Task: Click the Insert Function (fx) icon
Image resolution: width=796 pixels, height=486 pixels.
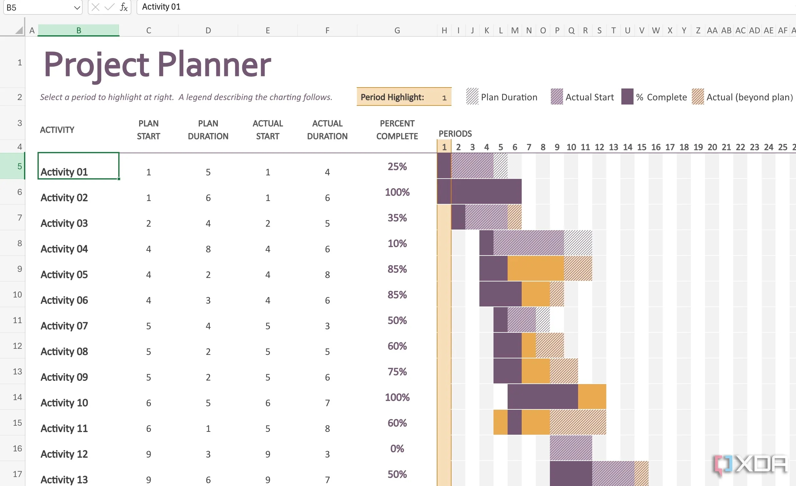Action: [124, 7]
